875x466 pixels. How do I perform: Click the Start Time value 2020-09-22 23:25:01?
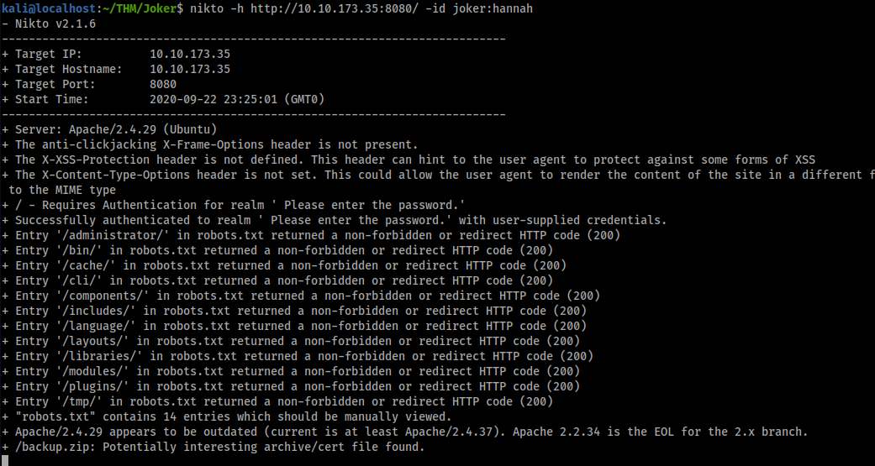[217, 99]
